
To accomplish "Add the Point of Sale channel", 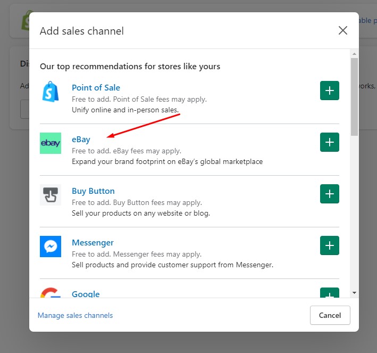I will coord(329,91).
